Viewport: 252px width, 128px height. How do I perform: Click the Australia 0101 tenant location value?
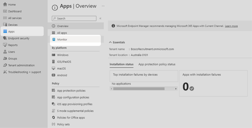[139, 55]
